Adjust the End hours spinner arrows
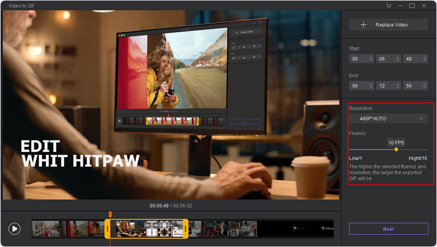Image resolution: width=437 pixels, height=247 pixels. pyautogui.click(x=371, y=86)
